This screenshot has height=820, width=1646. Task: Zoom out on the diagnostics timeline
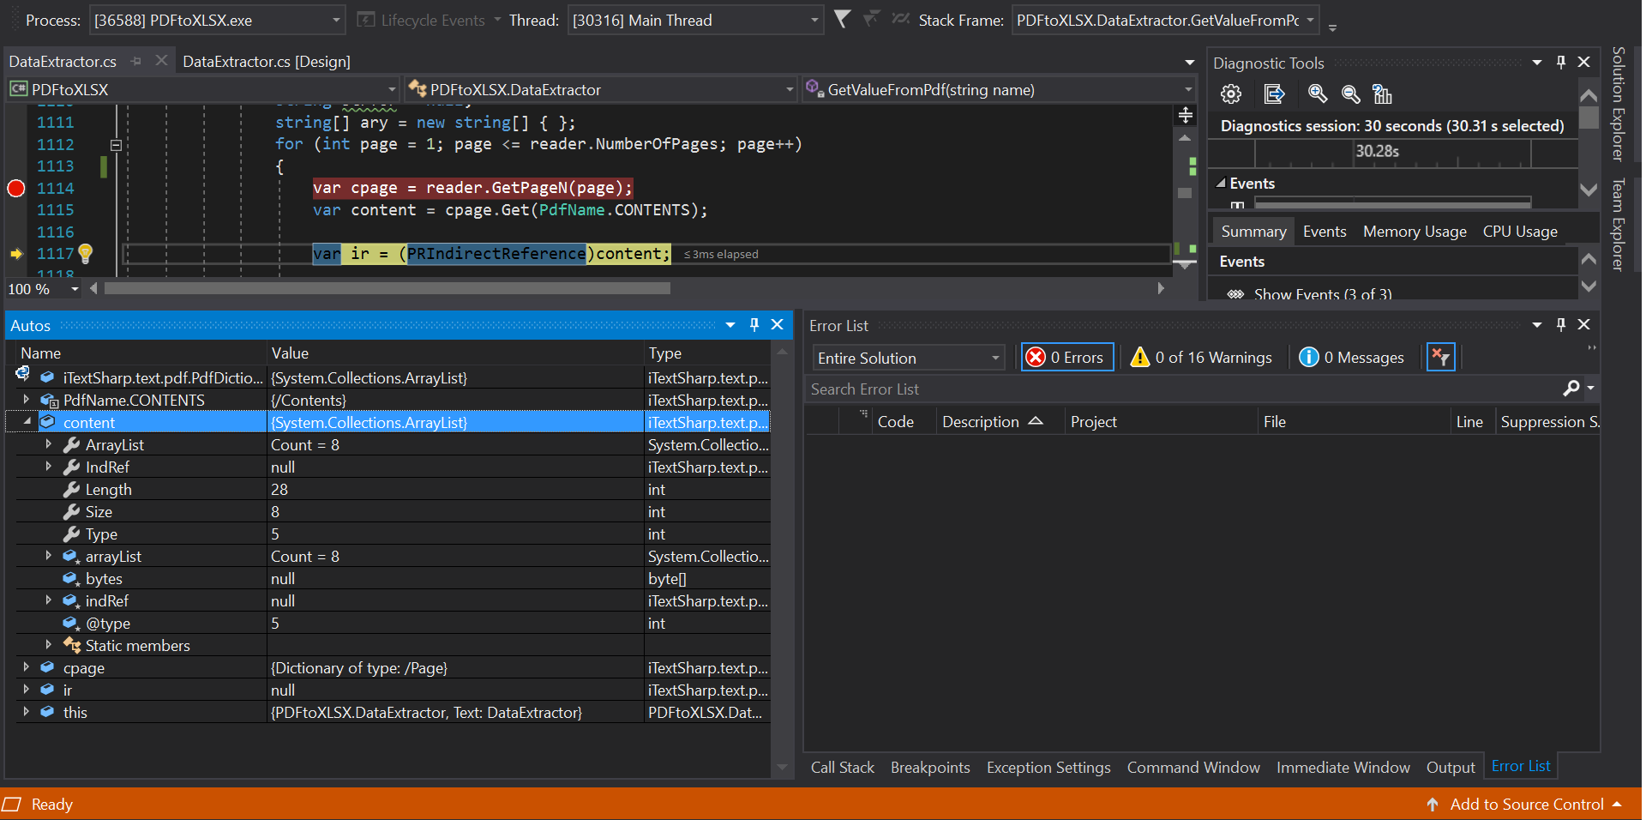coord(1350,94)
